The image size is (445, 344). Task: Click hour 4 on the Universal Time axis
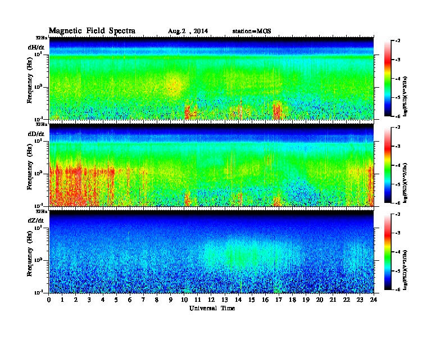(x=103, y=300)
